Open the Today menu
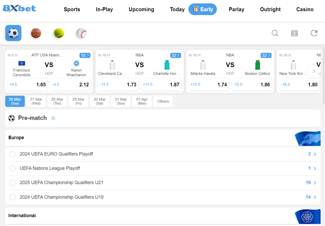 click(x=177, y=9)
